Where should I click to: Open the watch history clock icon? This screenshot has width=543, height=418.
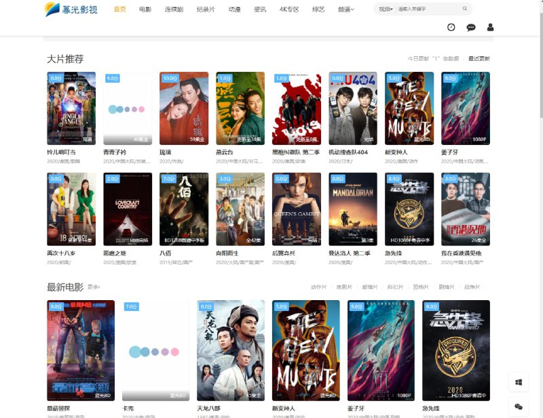451,27
